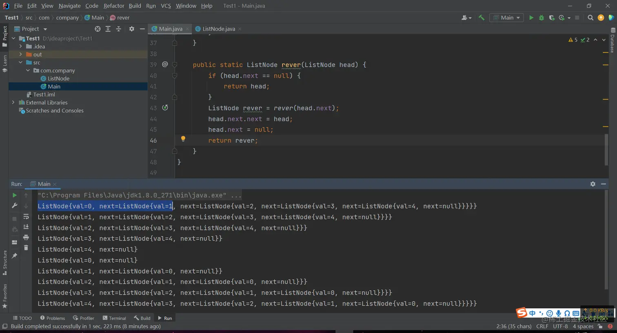
Task: Select Test1.iml file in project tree
Action: pos(44,94)
